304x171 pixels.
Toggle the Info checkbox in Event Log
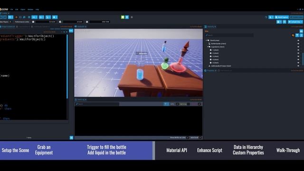177,104
